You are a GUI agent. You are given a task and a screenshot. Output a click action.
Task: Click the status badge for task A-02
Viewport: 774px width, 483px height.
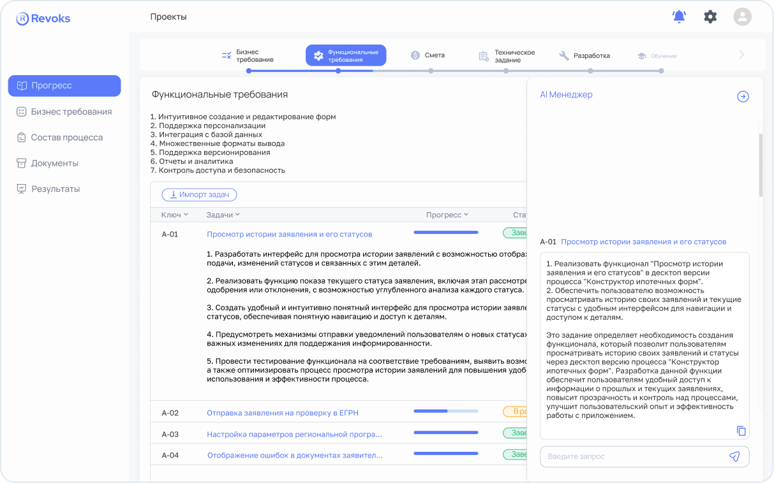515,412
